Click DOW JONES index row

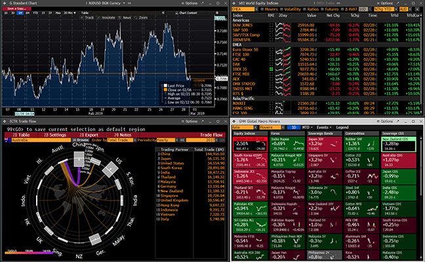coord(327,25)
